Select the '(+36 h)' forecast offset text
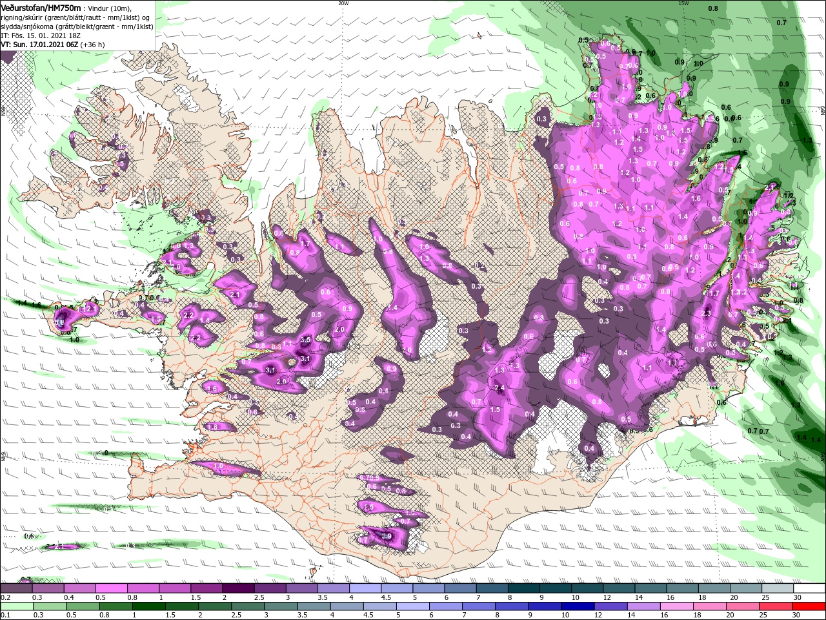The image size is (826, 620). pyautogui.click(x=94, y=45)
